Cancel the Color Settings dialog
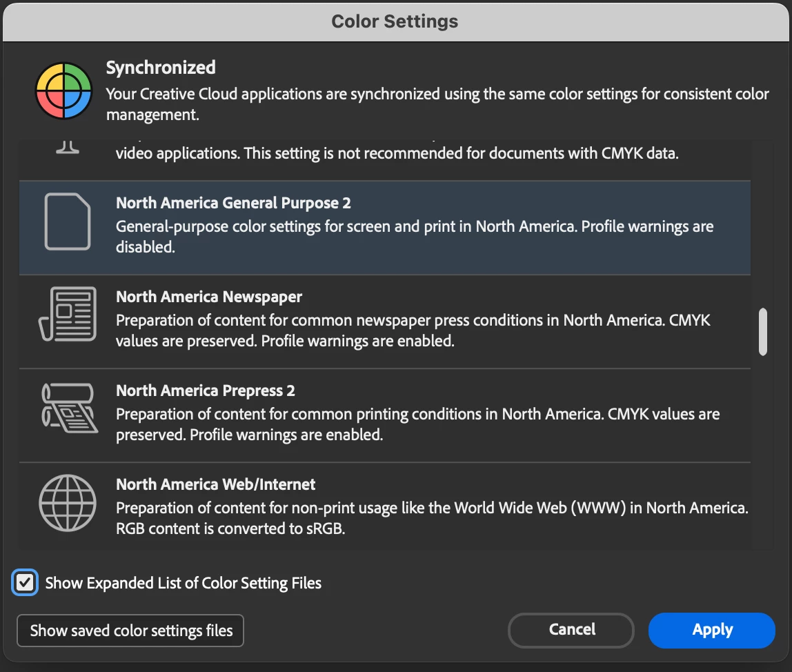Screen dimensions: 792x672 click(x=571, y=630)
